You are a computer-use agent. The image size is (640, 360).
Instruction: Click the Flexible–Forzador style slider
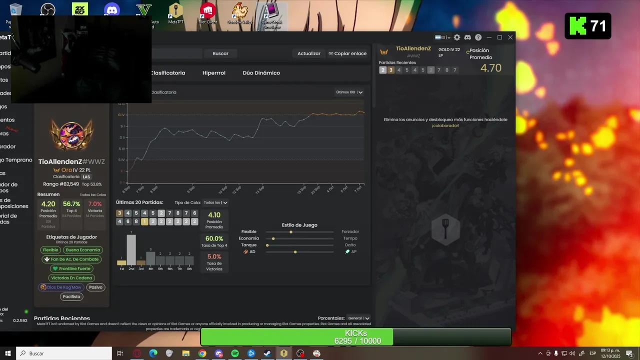[299, 232]
